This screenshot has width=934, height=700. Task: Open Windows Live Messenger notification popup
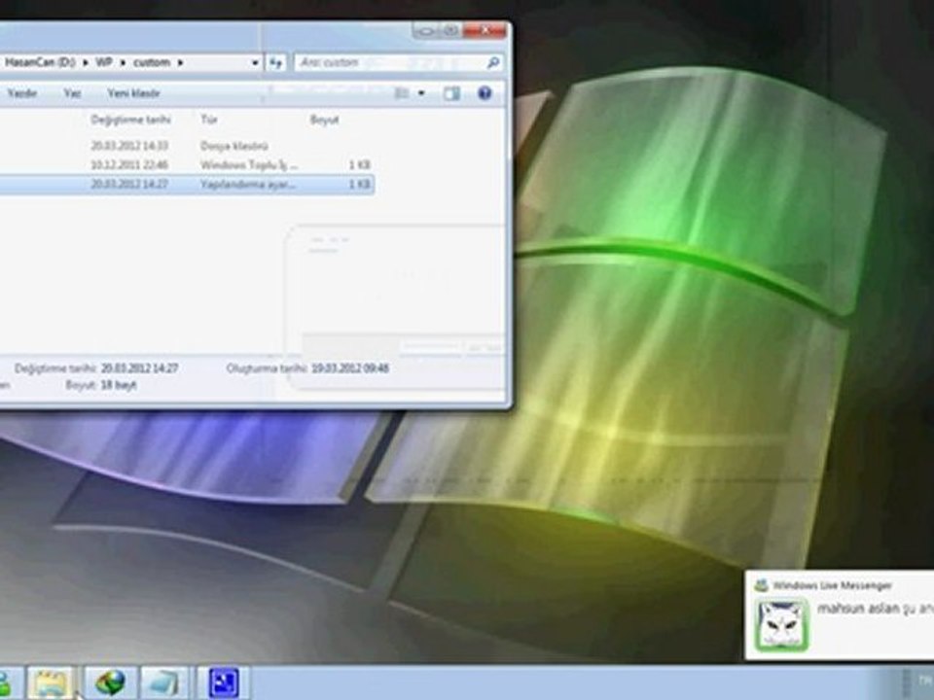click(x=840, y=614)
